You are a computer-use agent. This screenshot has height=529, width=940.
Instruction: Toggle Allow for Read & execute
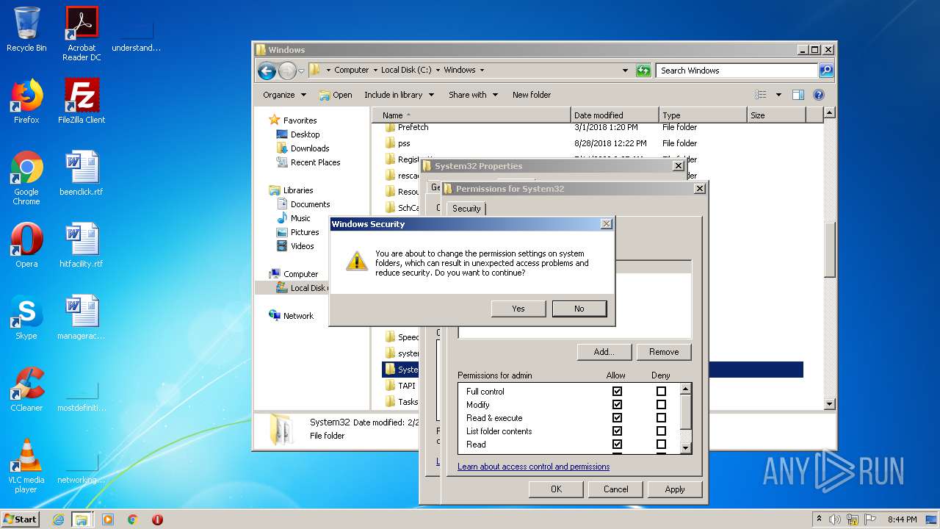[617, 418]
